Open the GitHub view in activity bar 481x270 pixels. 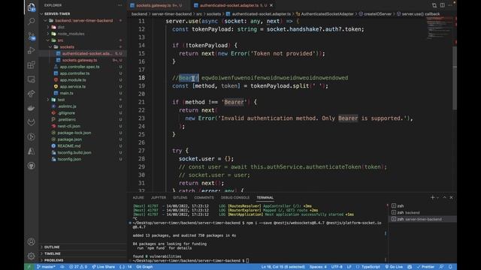click(x=32, y=166)
